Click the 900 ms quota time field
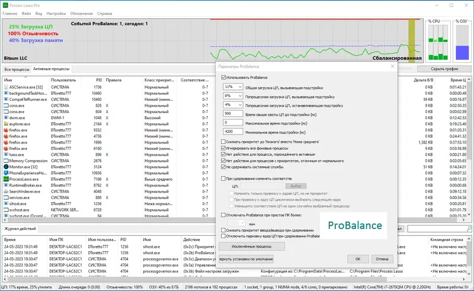The height and width of the screenshot is (291, 474). tap(233, 113)
